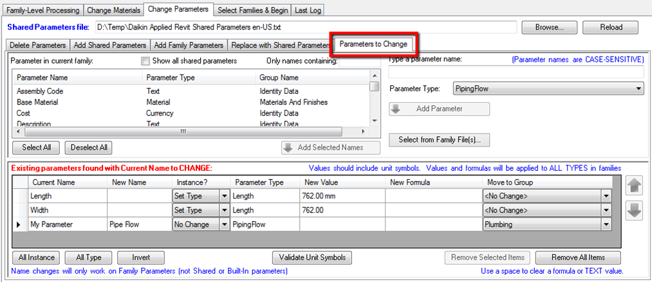This screenshot has height=282, width=652.
Task: Click the move item down arrow
Action: click(x=634, y=211)
